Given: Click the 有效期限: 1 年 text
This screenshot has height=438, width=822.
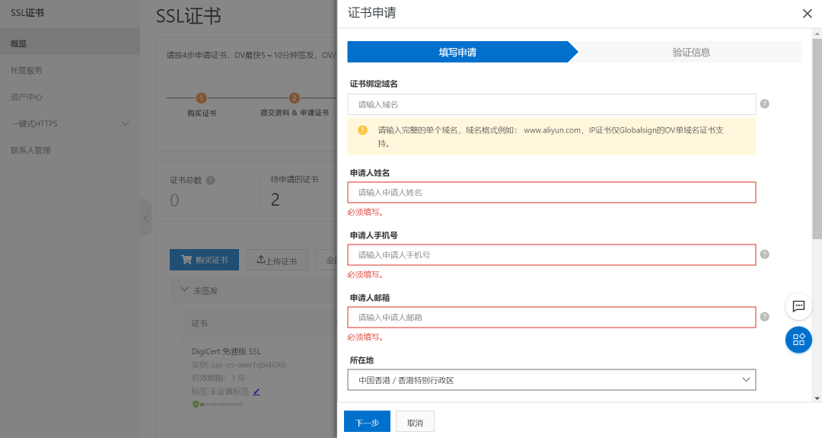Looking at the screenshot, I should tap(218, 378).
